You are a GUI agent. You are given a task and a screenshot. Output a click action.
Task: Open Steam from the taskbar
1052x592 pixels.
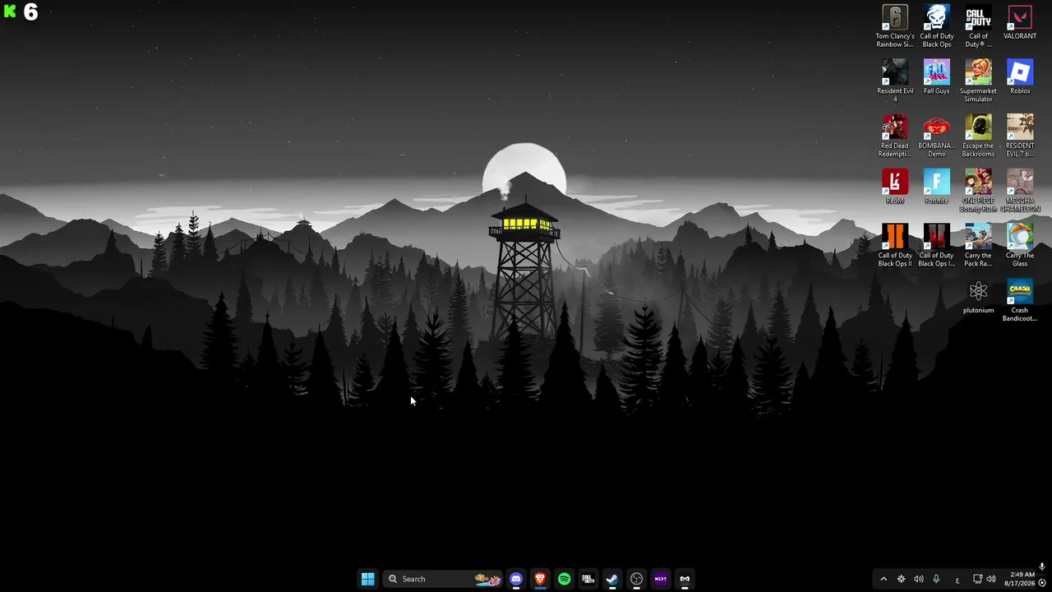pos(612,579)
